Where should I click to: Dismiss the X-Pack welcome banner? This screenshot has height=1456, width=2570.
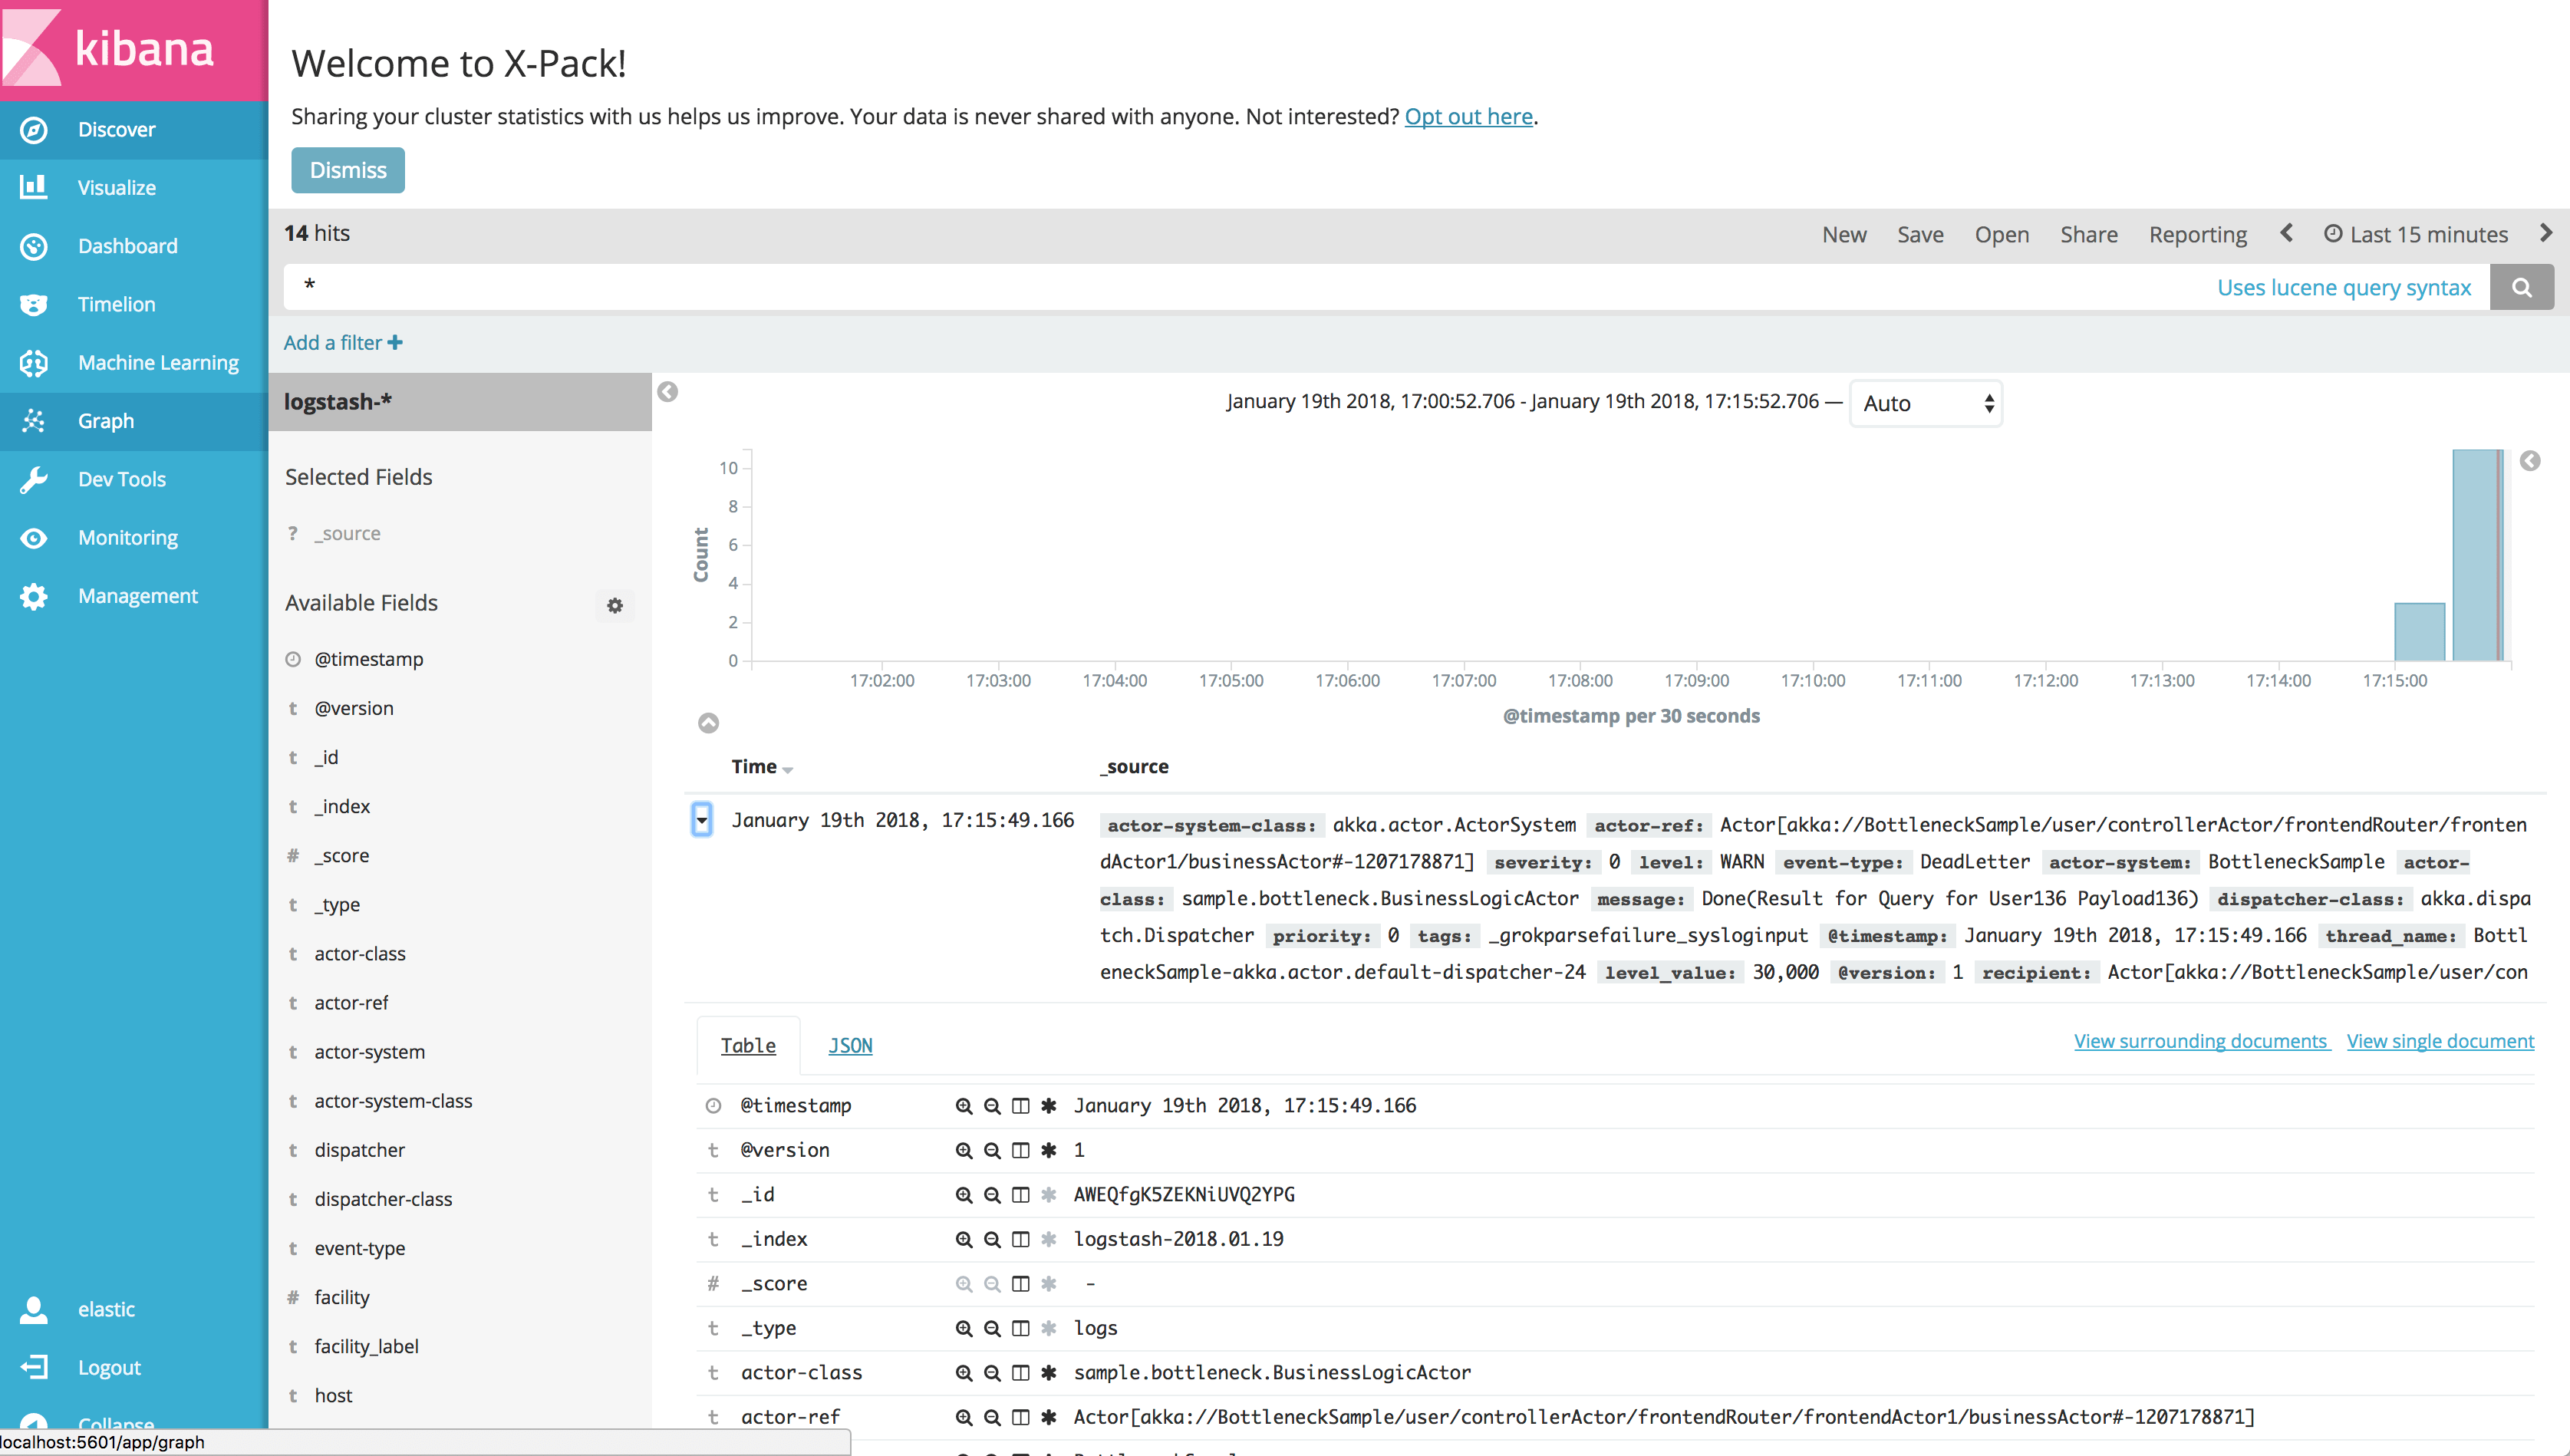click(x=347, y=170)
